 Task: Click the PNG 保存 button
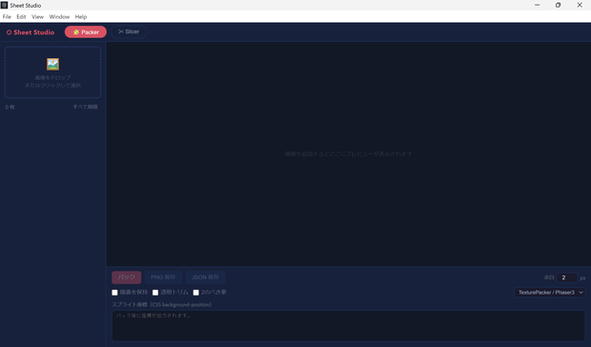coord(163,277)
